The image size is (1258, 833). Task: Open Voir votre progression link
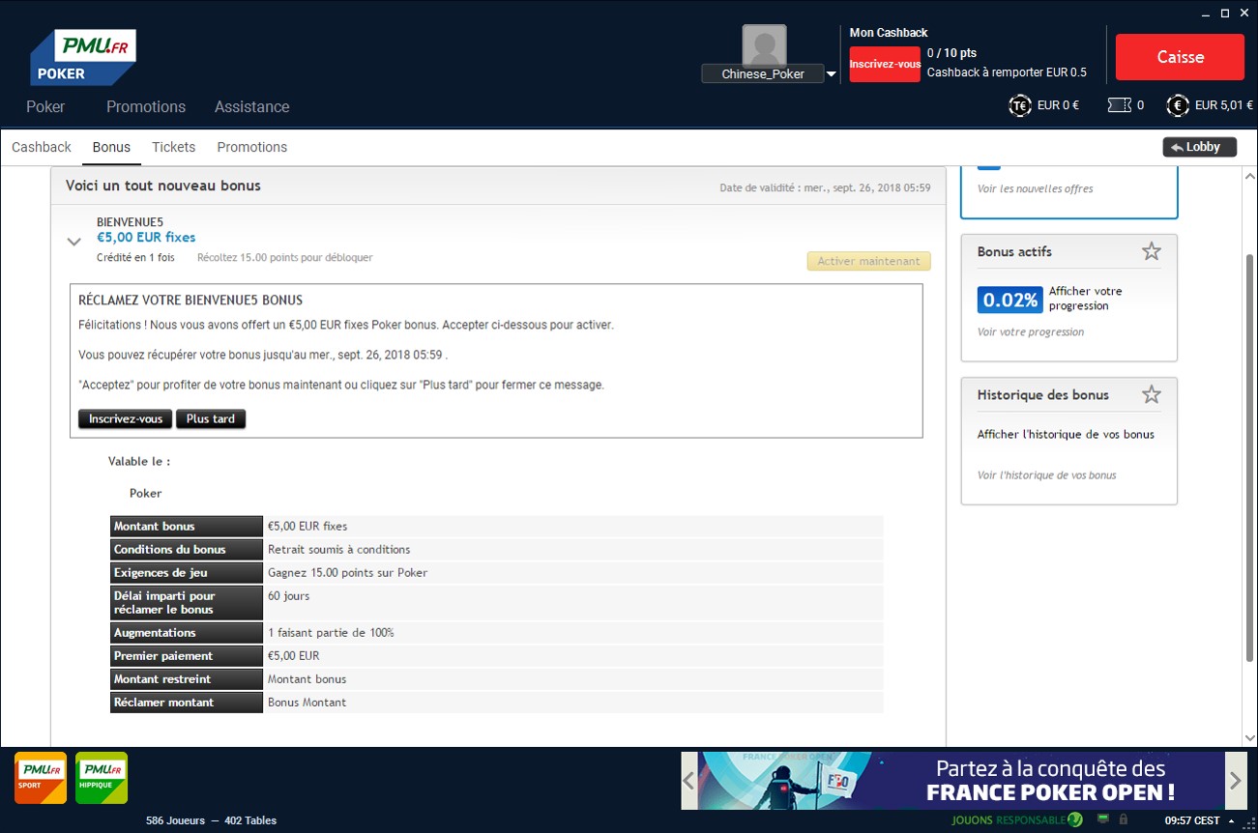(x=1031, y=331)
